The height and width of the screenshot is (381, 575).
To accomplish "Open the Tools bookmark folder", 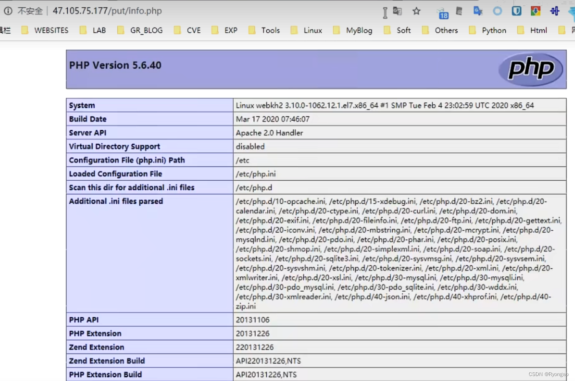I will click(x=264, y=30).
